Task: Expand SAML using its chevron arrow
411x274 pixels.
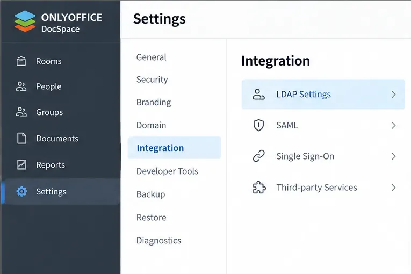Action: coord(393,125)
